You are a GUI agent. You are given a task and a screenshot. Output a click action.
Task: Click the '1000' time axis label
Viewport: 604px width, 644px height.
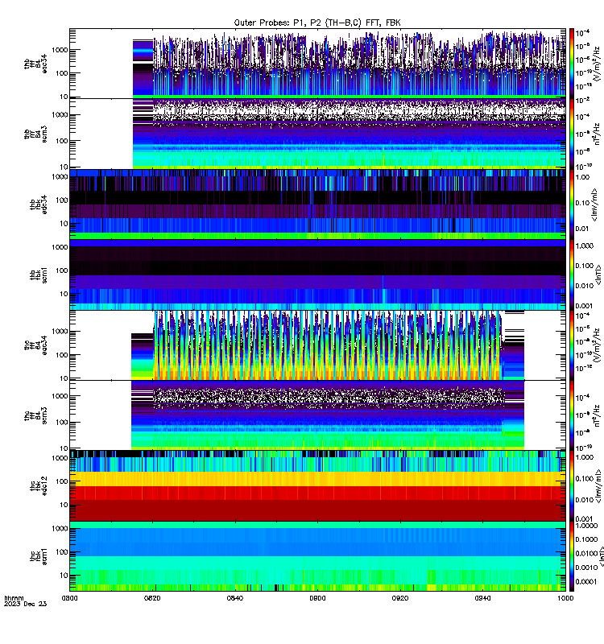pos(565,598)
